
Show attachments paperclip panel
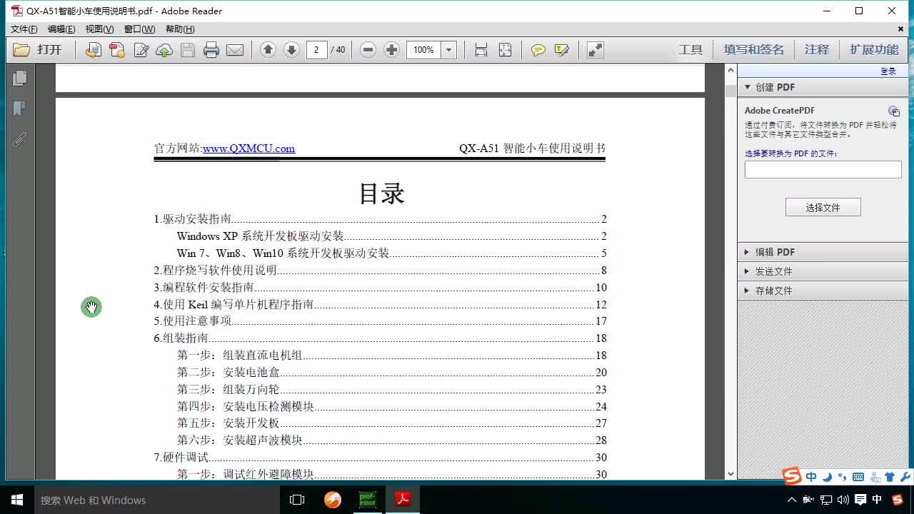coord(19,139)
